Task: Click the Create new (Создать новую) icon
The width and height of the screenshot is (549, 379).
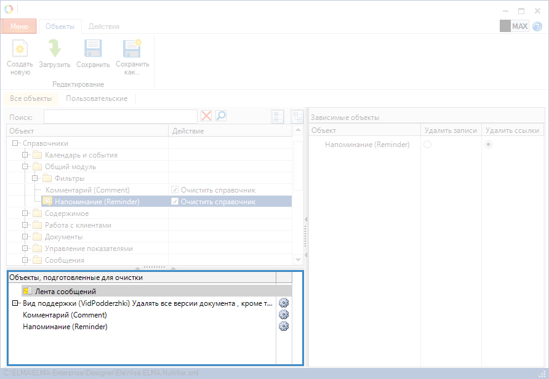Action: [x=20, y=49]
